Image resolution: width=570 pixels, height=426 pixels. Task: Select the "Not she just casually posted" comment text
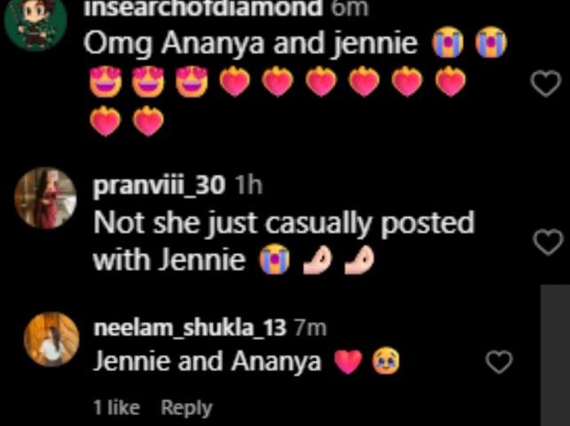pyautogui.click(x=284, y=223)
